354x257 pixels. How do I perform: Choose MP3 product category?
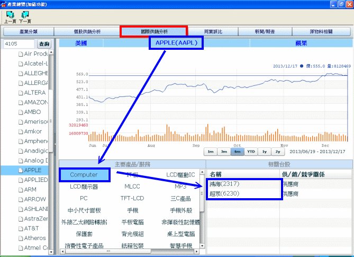point(180,187)
